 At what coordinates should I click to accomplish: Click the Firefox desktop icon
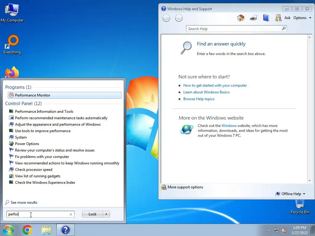[x=12, y=72]
